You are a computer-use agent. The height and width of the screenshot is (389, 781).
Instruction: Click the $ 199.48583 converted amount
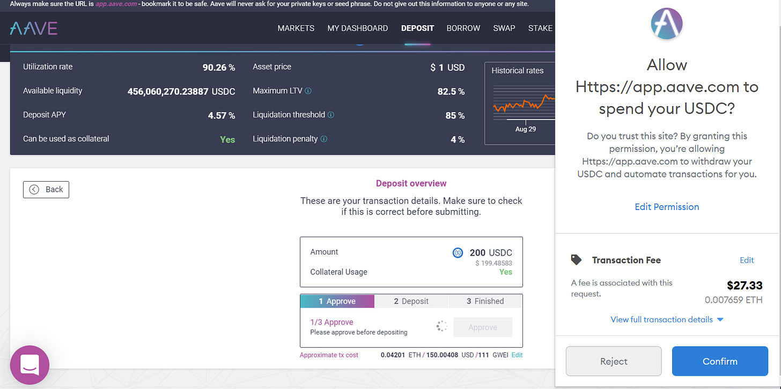click(x=493, y=263)
